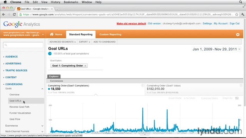Open Reverse Goal Path report
This screenshot has height=138, width=246.
[x=19, y=107]
